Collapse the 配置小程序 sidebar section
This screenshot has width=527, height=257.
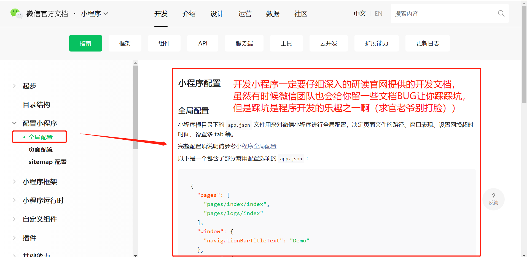pyautogui.click(x=14, y=123)
